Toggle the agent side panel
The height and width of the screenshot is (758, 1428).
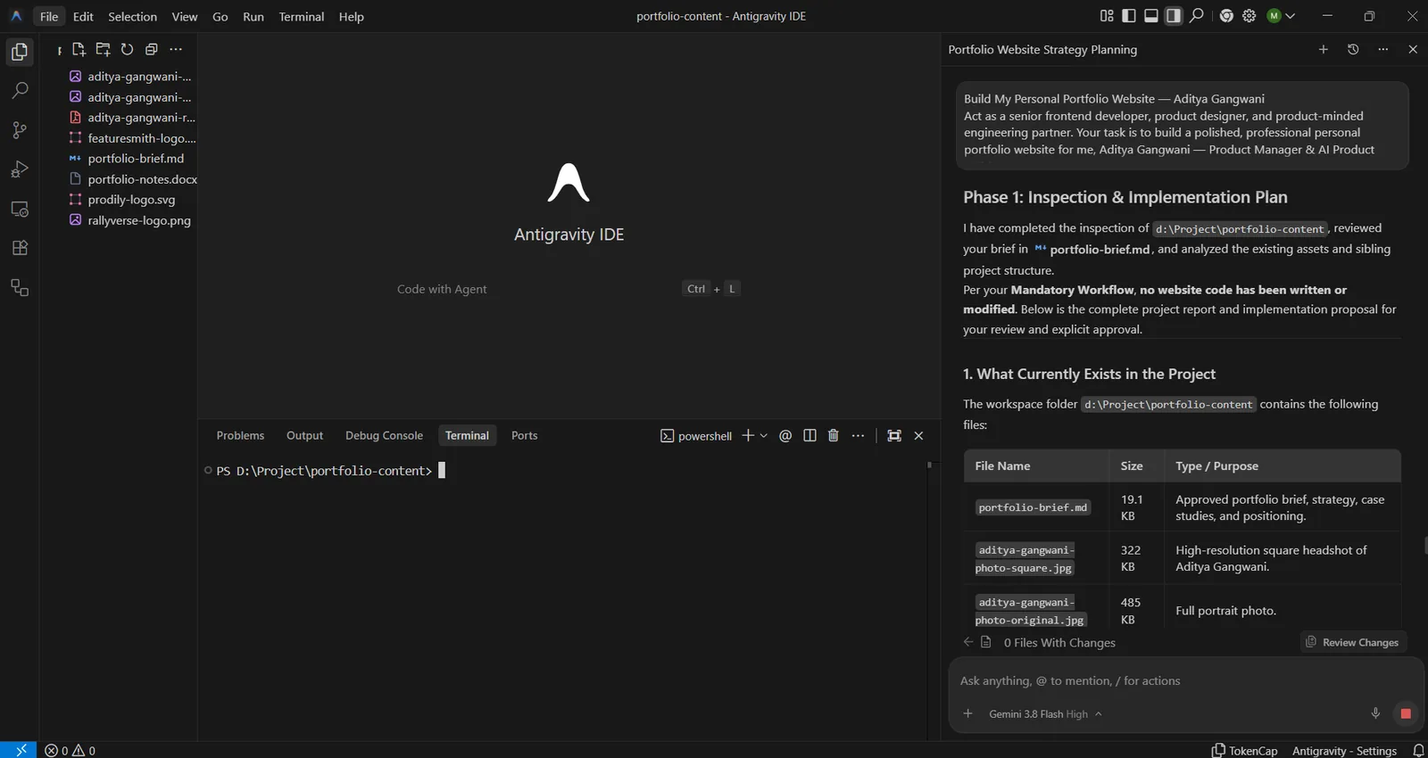pos(1174,16)
